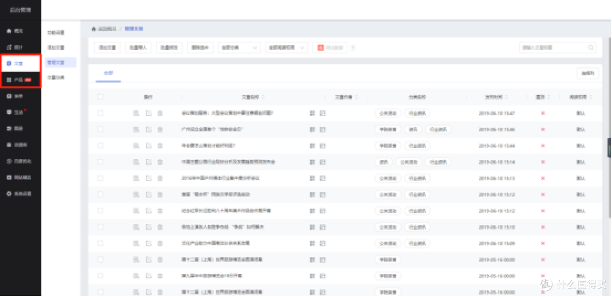Toggle 置顶 pin for the 15:47 article
The width and height of the screenshot is (612, 297).
(x=542, y=113)
